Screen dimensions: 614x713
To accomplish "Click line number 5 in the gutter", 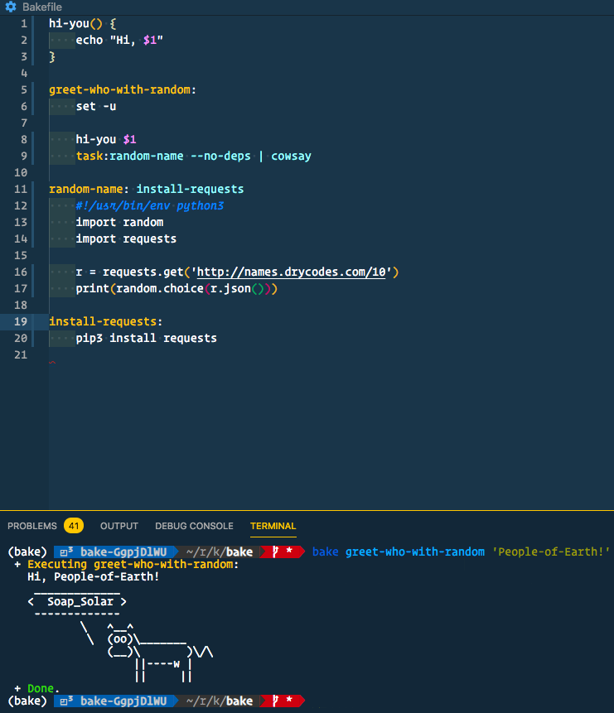I will (x=24, y=89).
